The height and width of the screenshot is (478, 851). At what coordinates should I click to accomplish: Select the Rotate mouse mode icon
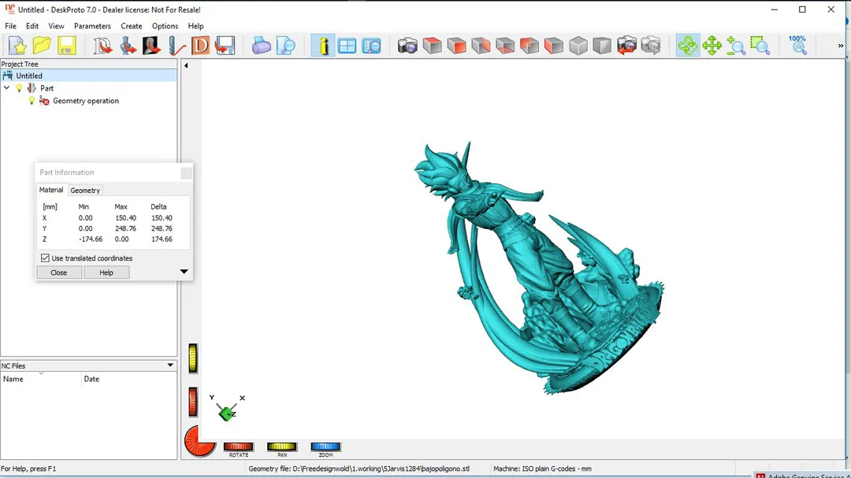coord(687,46)
